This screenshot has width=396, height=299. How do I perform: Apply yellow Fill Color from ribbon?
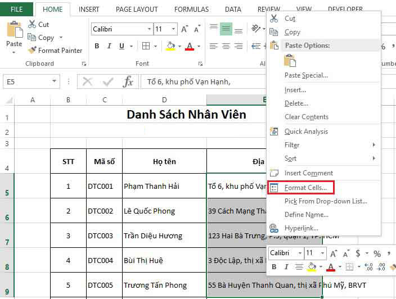click(171, 46)
